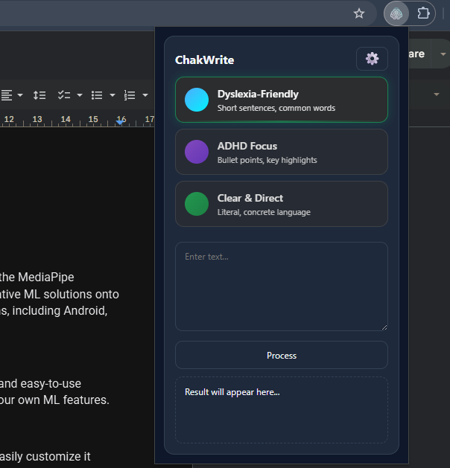This screenshot has height=468, width=450.
Task: Click the Process button
Action: point(282,355)
